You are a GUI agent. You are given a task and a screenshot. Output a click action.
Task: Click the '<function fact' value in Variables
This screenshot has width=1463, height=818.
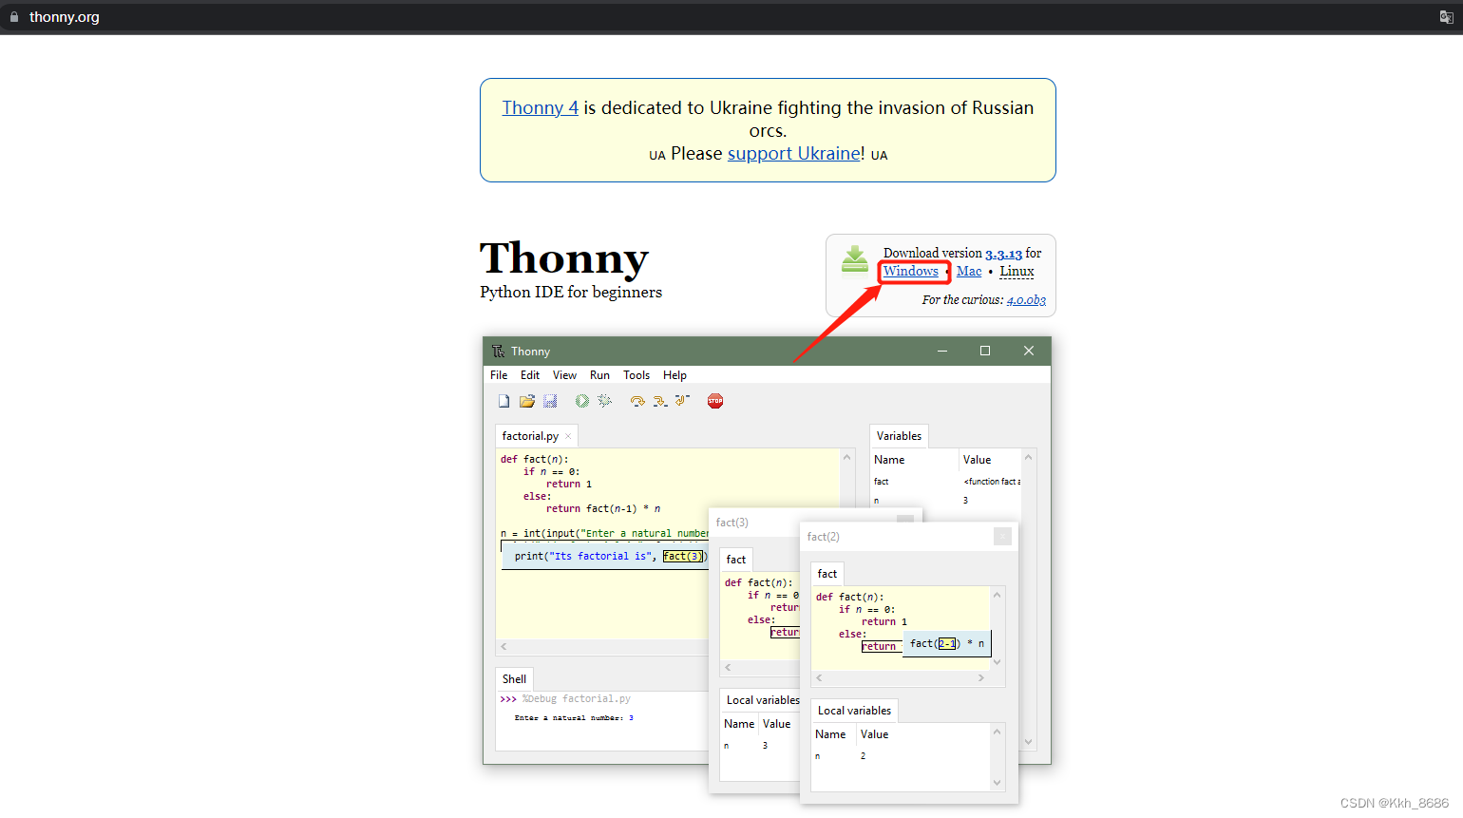click(x=992, y=482)
